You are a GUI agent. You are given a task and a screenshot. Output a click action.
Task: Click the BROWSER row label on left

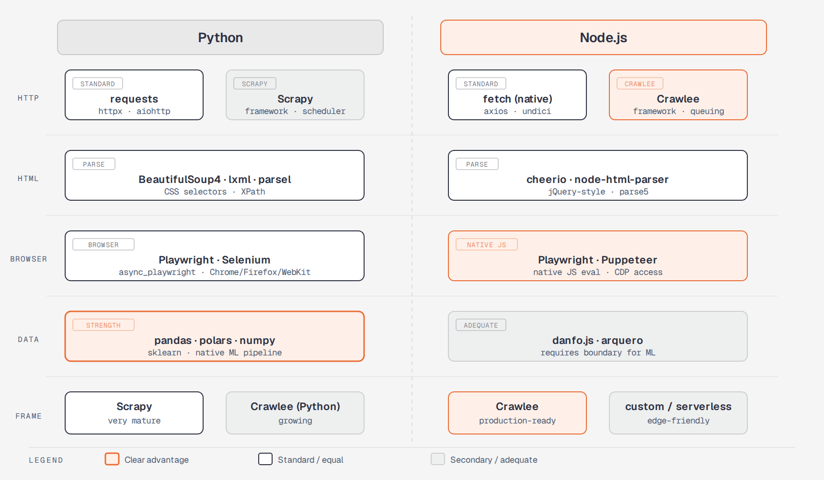tap(29, 259)
